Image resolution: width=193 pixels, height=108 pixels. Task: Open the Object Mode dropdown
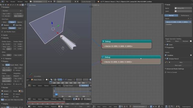tap(37, 80)
